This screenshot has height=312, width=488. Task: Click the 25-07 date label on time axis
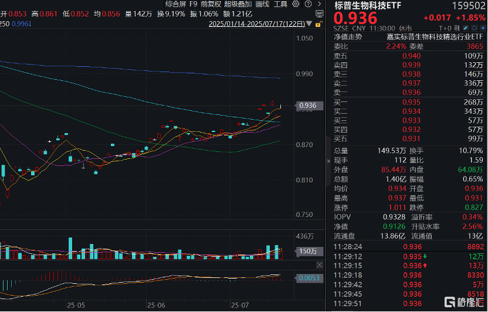pos(240,305)
